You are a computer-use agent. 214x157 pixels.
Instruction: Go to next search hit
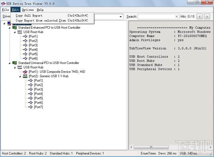pos(207,17)
